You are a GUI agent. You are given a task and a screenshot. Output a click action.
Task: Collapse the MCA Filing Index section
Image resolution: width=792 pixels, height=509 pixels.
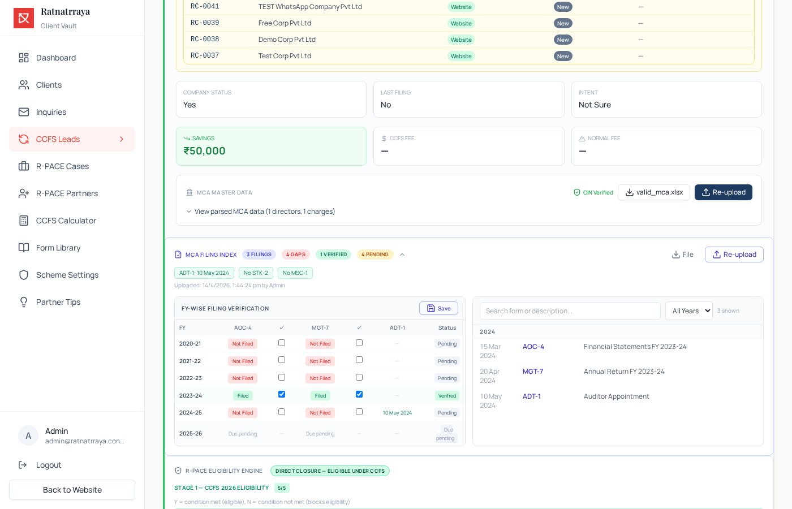tap(402, 255)
